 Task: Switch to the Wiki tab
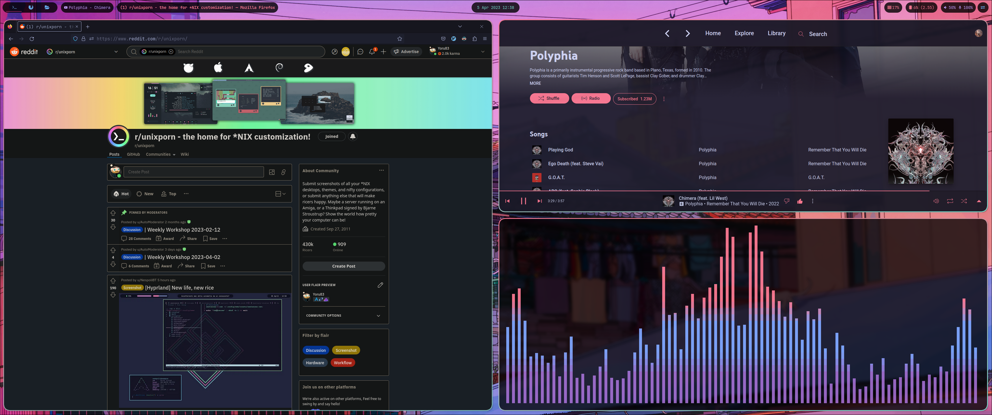click(x=185, y=154)
